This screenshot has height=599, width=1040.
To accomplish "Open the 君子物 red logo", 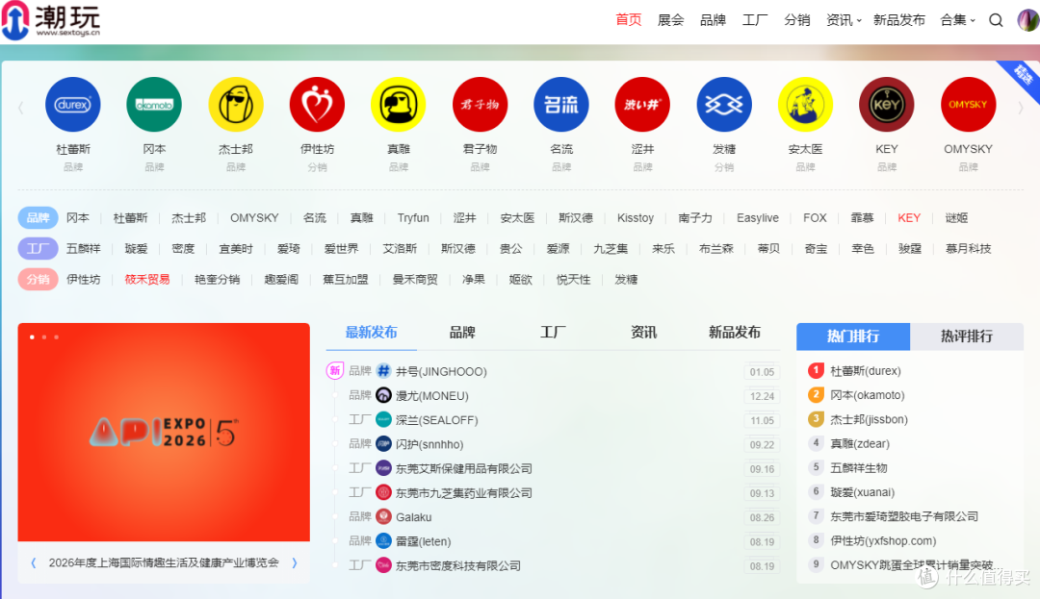I will click(480, 105).
